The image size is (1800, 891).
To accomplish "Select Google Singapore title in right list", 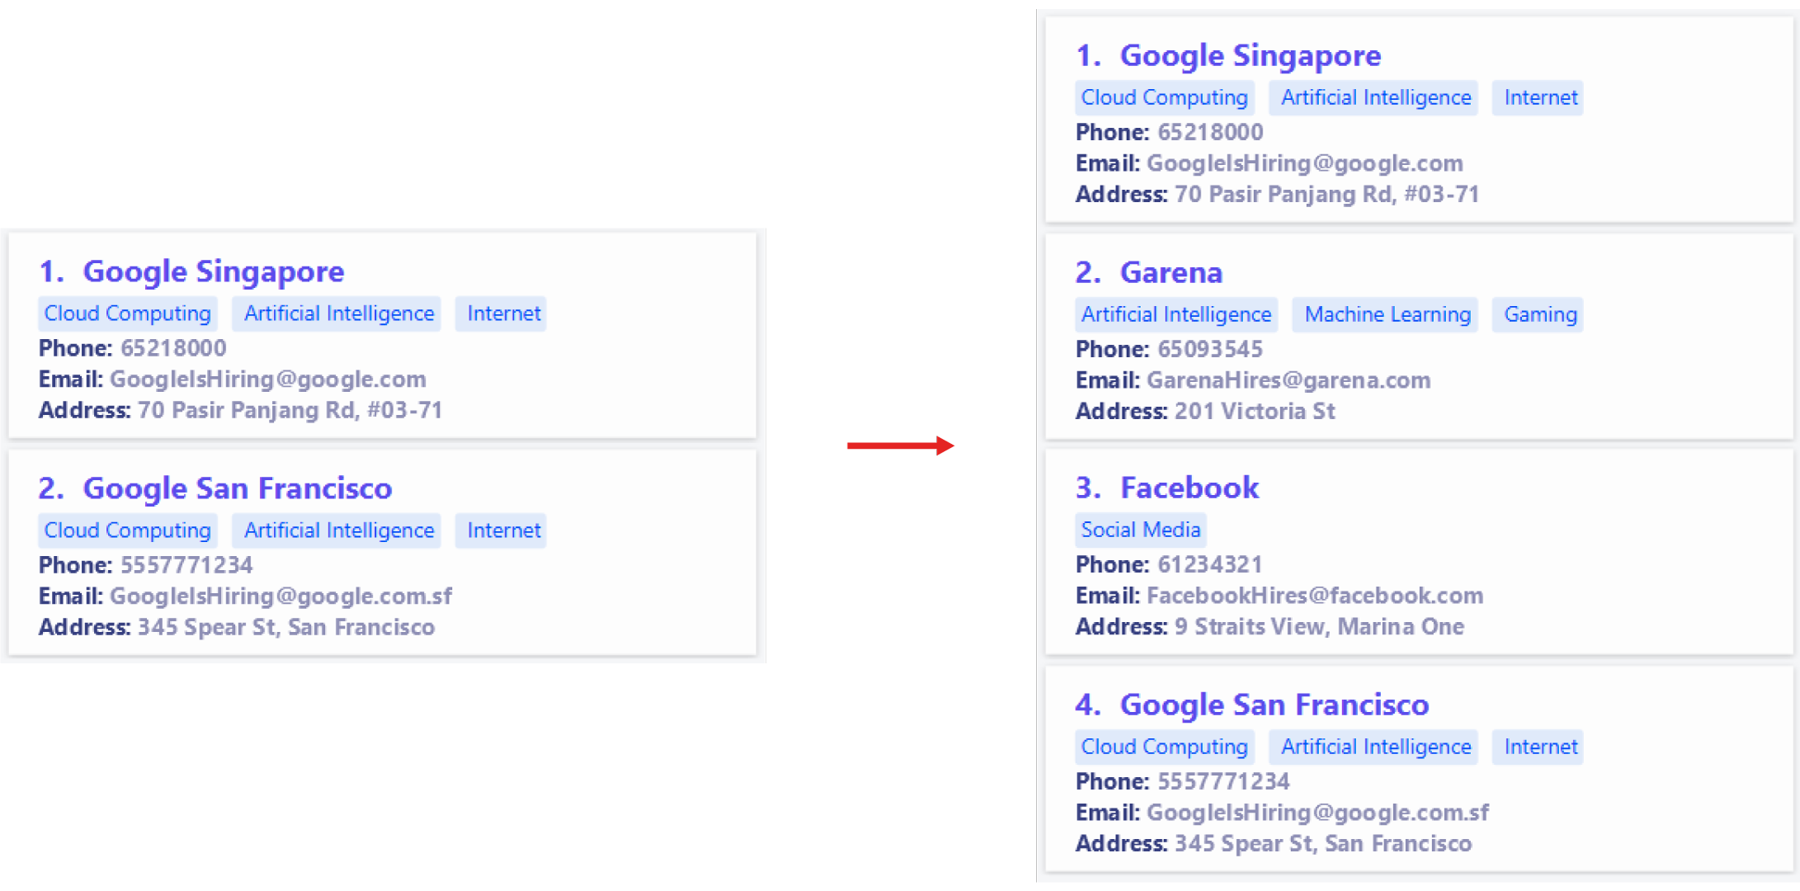I will coord(1251,55).
